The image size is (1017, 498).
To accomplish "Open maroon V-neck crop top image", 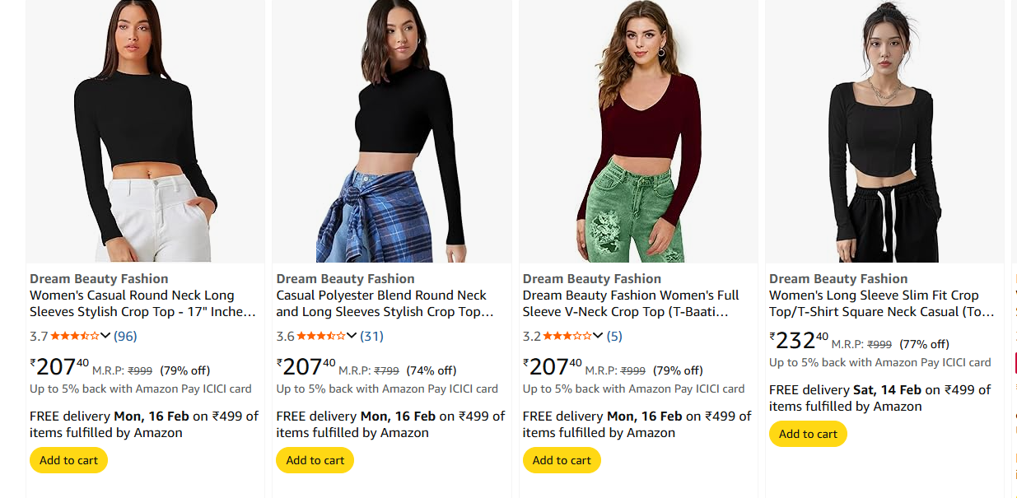I will (638, 132).
